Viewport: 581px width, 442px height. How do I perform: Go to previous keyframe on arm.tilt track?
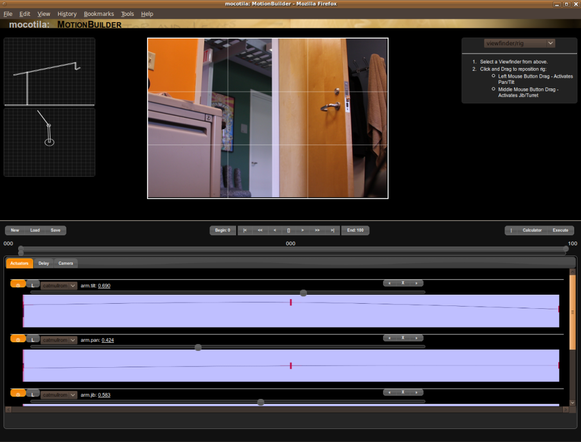pyautogui.click(x=389, y=283)
